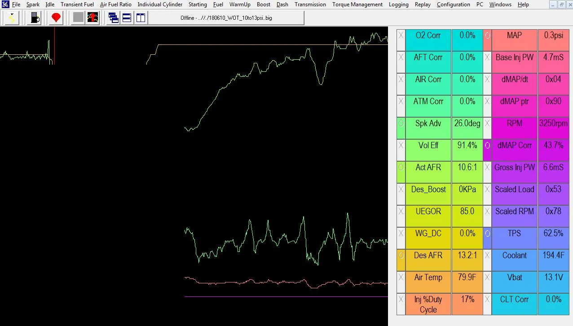
Task: Open the Torque Management menu
Action: (x=357, y=4)
